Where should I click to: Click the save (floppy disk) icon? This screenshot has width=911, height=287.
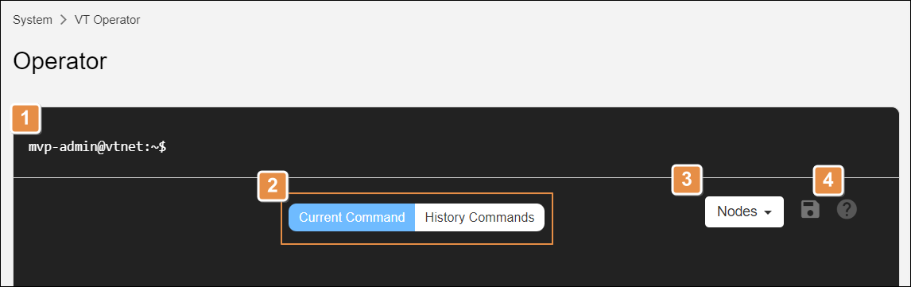(810, 209)
